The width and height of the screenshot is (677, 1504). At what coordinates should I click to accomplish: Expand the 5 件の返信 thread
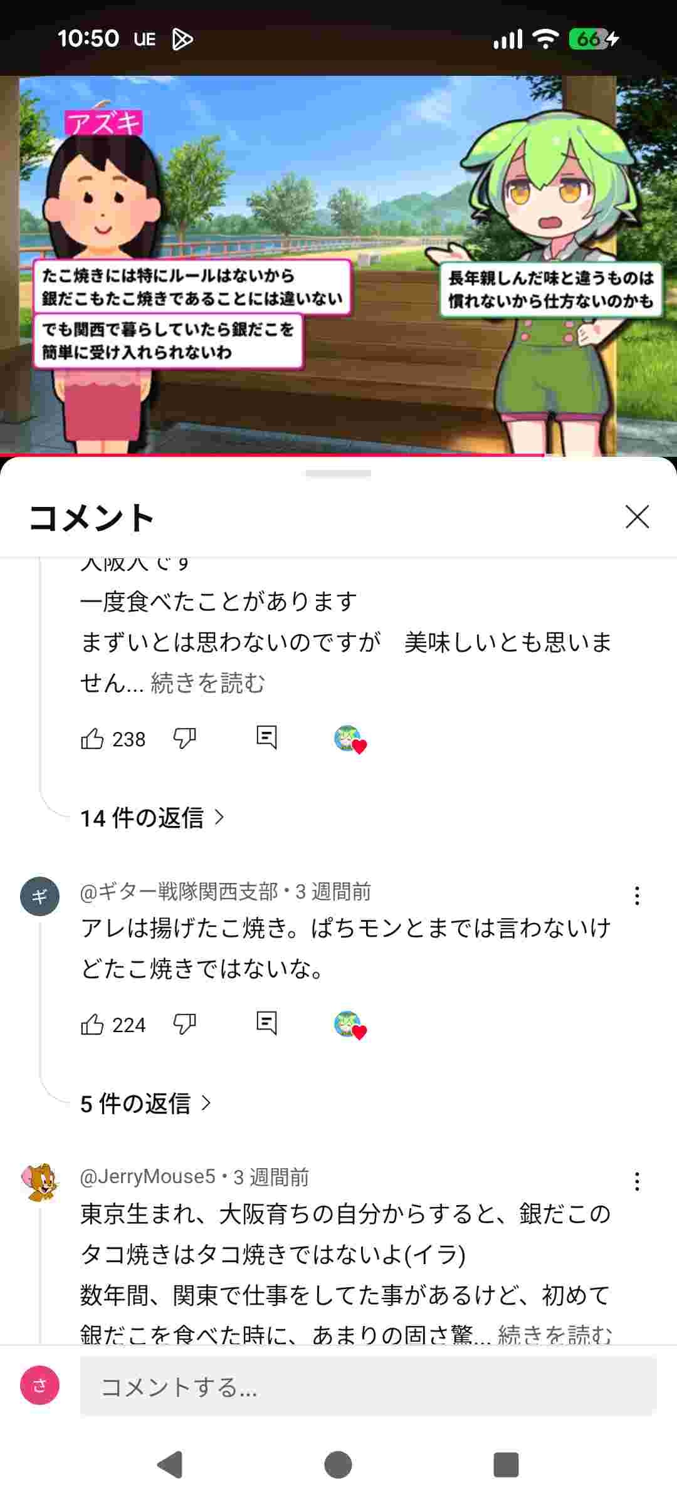click(145, 1104)
